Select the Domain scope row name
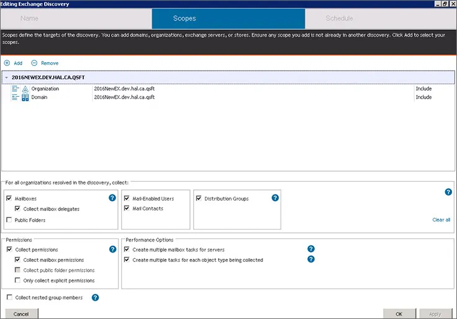This screenshot has width=457, height=319. coord(39,97)
